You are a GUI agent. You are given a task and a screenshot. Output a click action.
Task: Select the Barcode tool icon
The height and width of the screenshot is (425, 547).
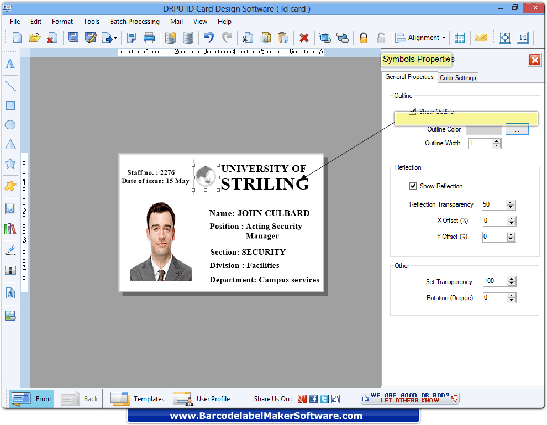pos(10,270)
